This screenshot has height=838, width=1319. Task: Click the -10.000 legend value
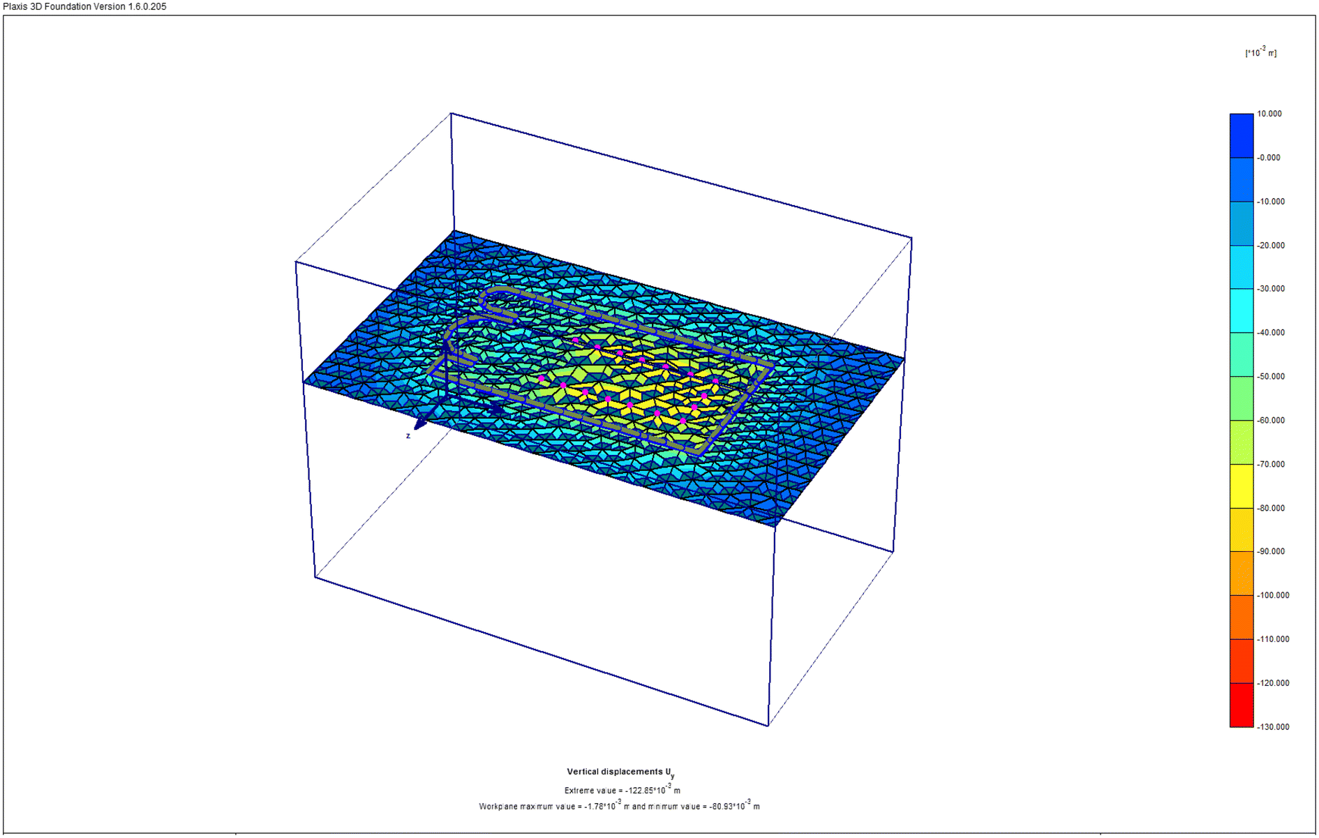click(1271, 202)
